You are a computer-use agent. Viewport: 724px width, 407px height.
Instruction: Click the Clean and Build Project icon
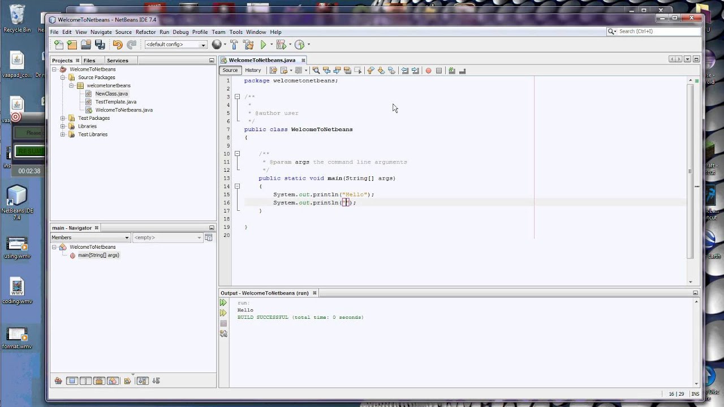(x=248, y=45)
